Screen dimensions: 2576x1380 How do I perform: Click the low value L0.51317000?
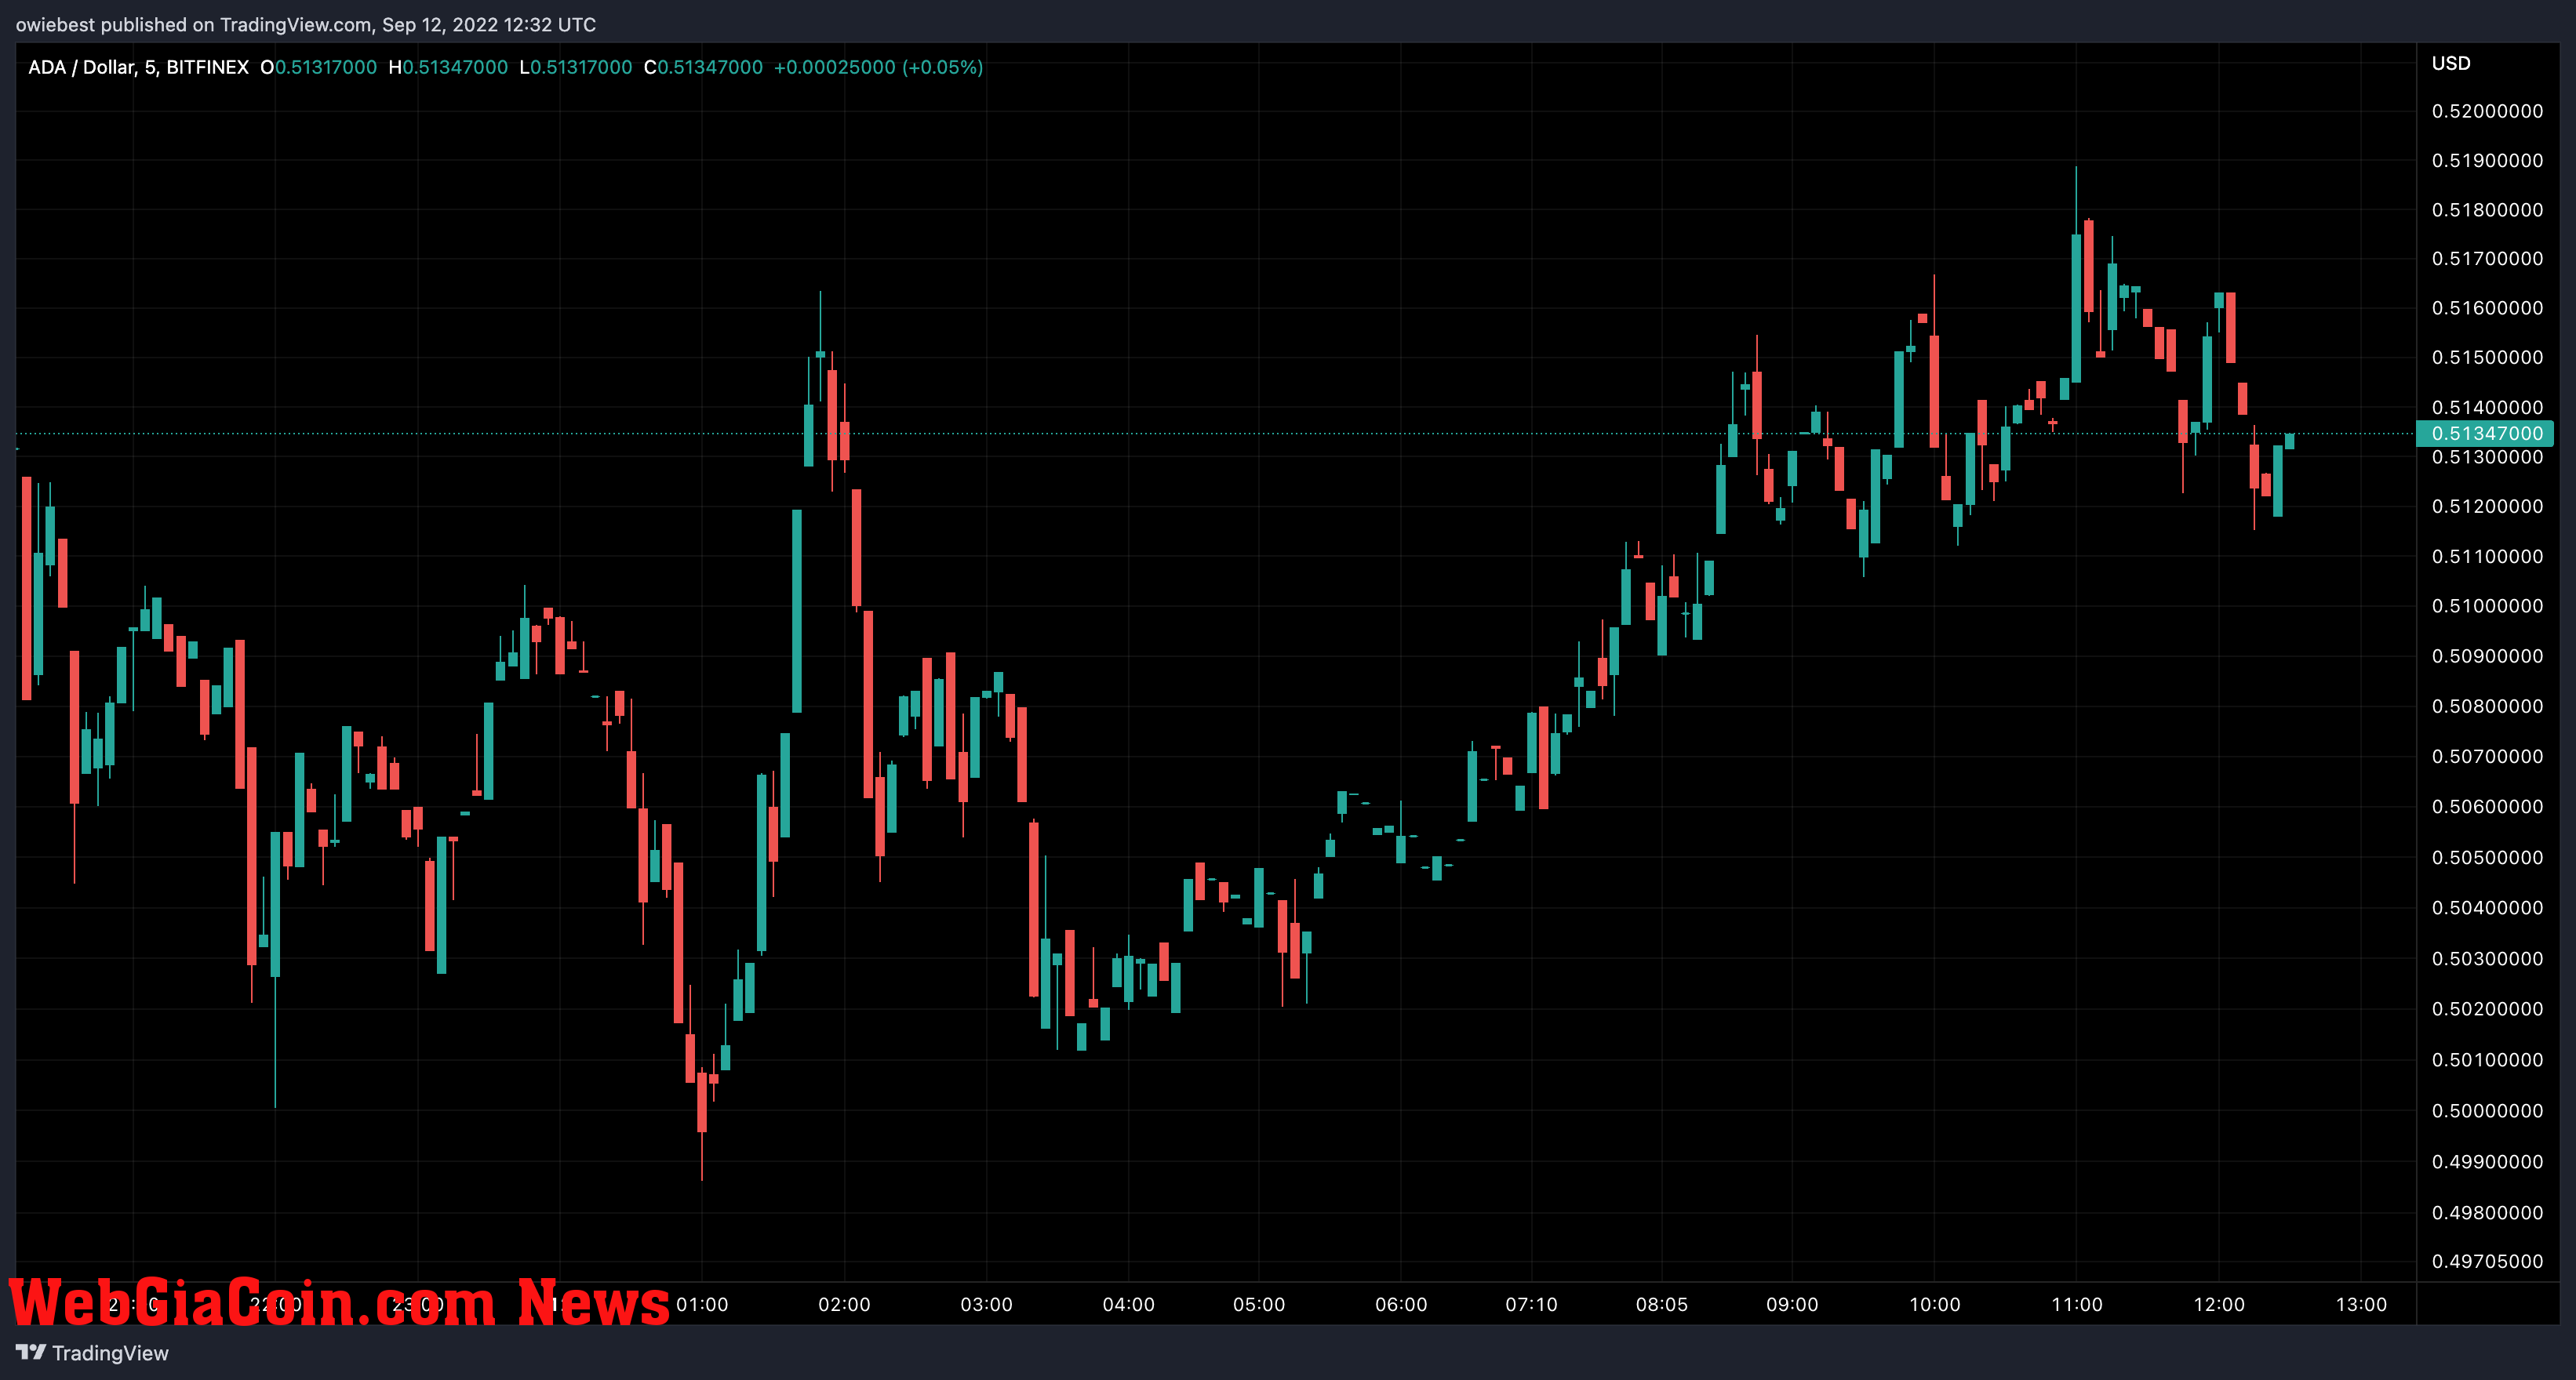click(576, 67)
